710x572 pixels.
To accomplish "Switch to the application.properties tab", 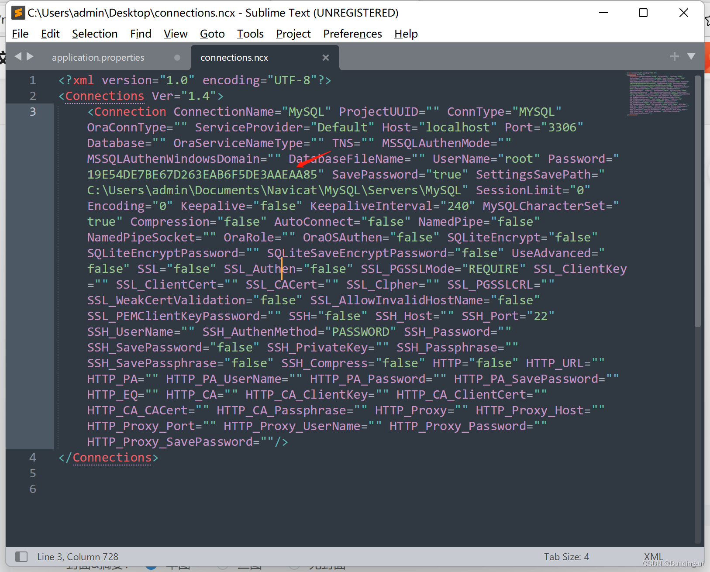I will pyautogui.click(x=98, y=58).
